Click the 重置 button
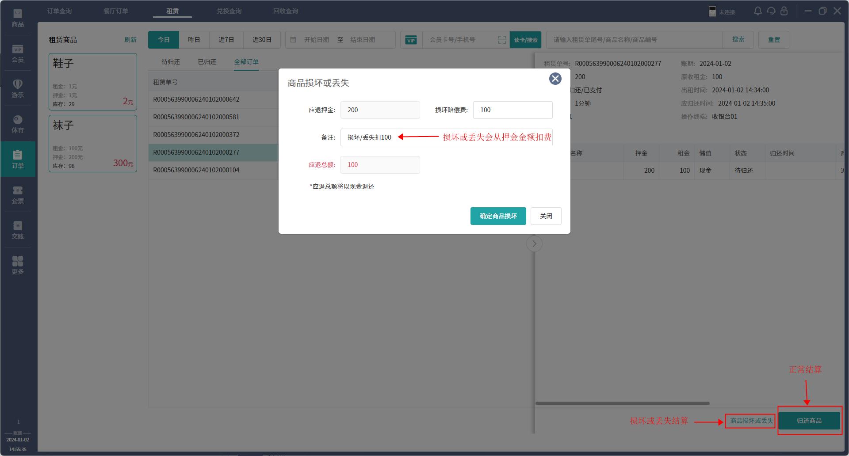Image resolution: width=849 pixels, height=456 pixels. [x=774, y=40]
